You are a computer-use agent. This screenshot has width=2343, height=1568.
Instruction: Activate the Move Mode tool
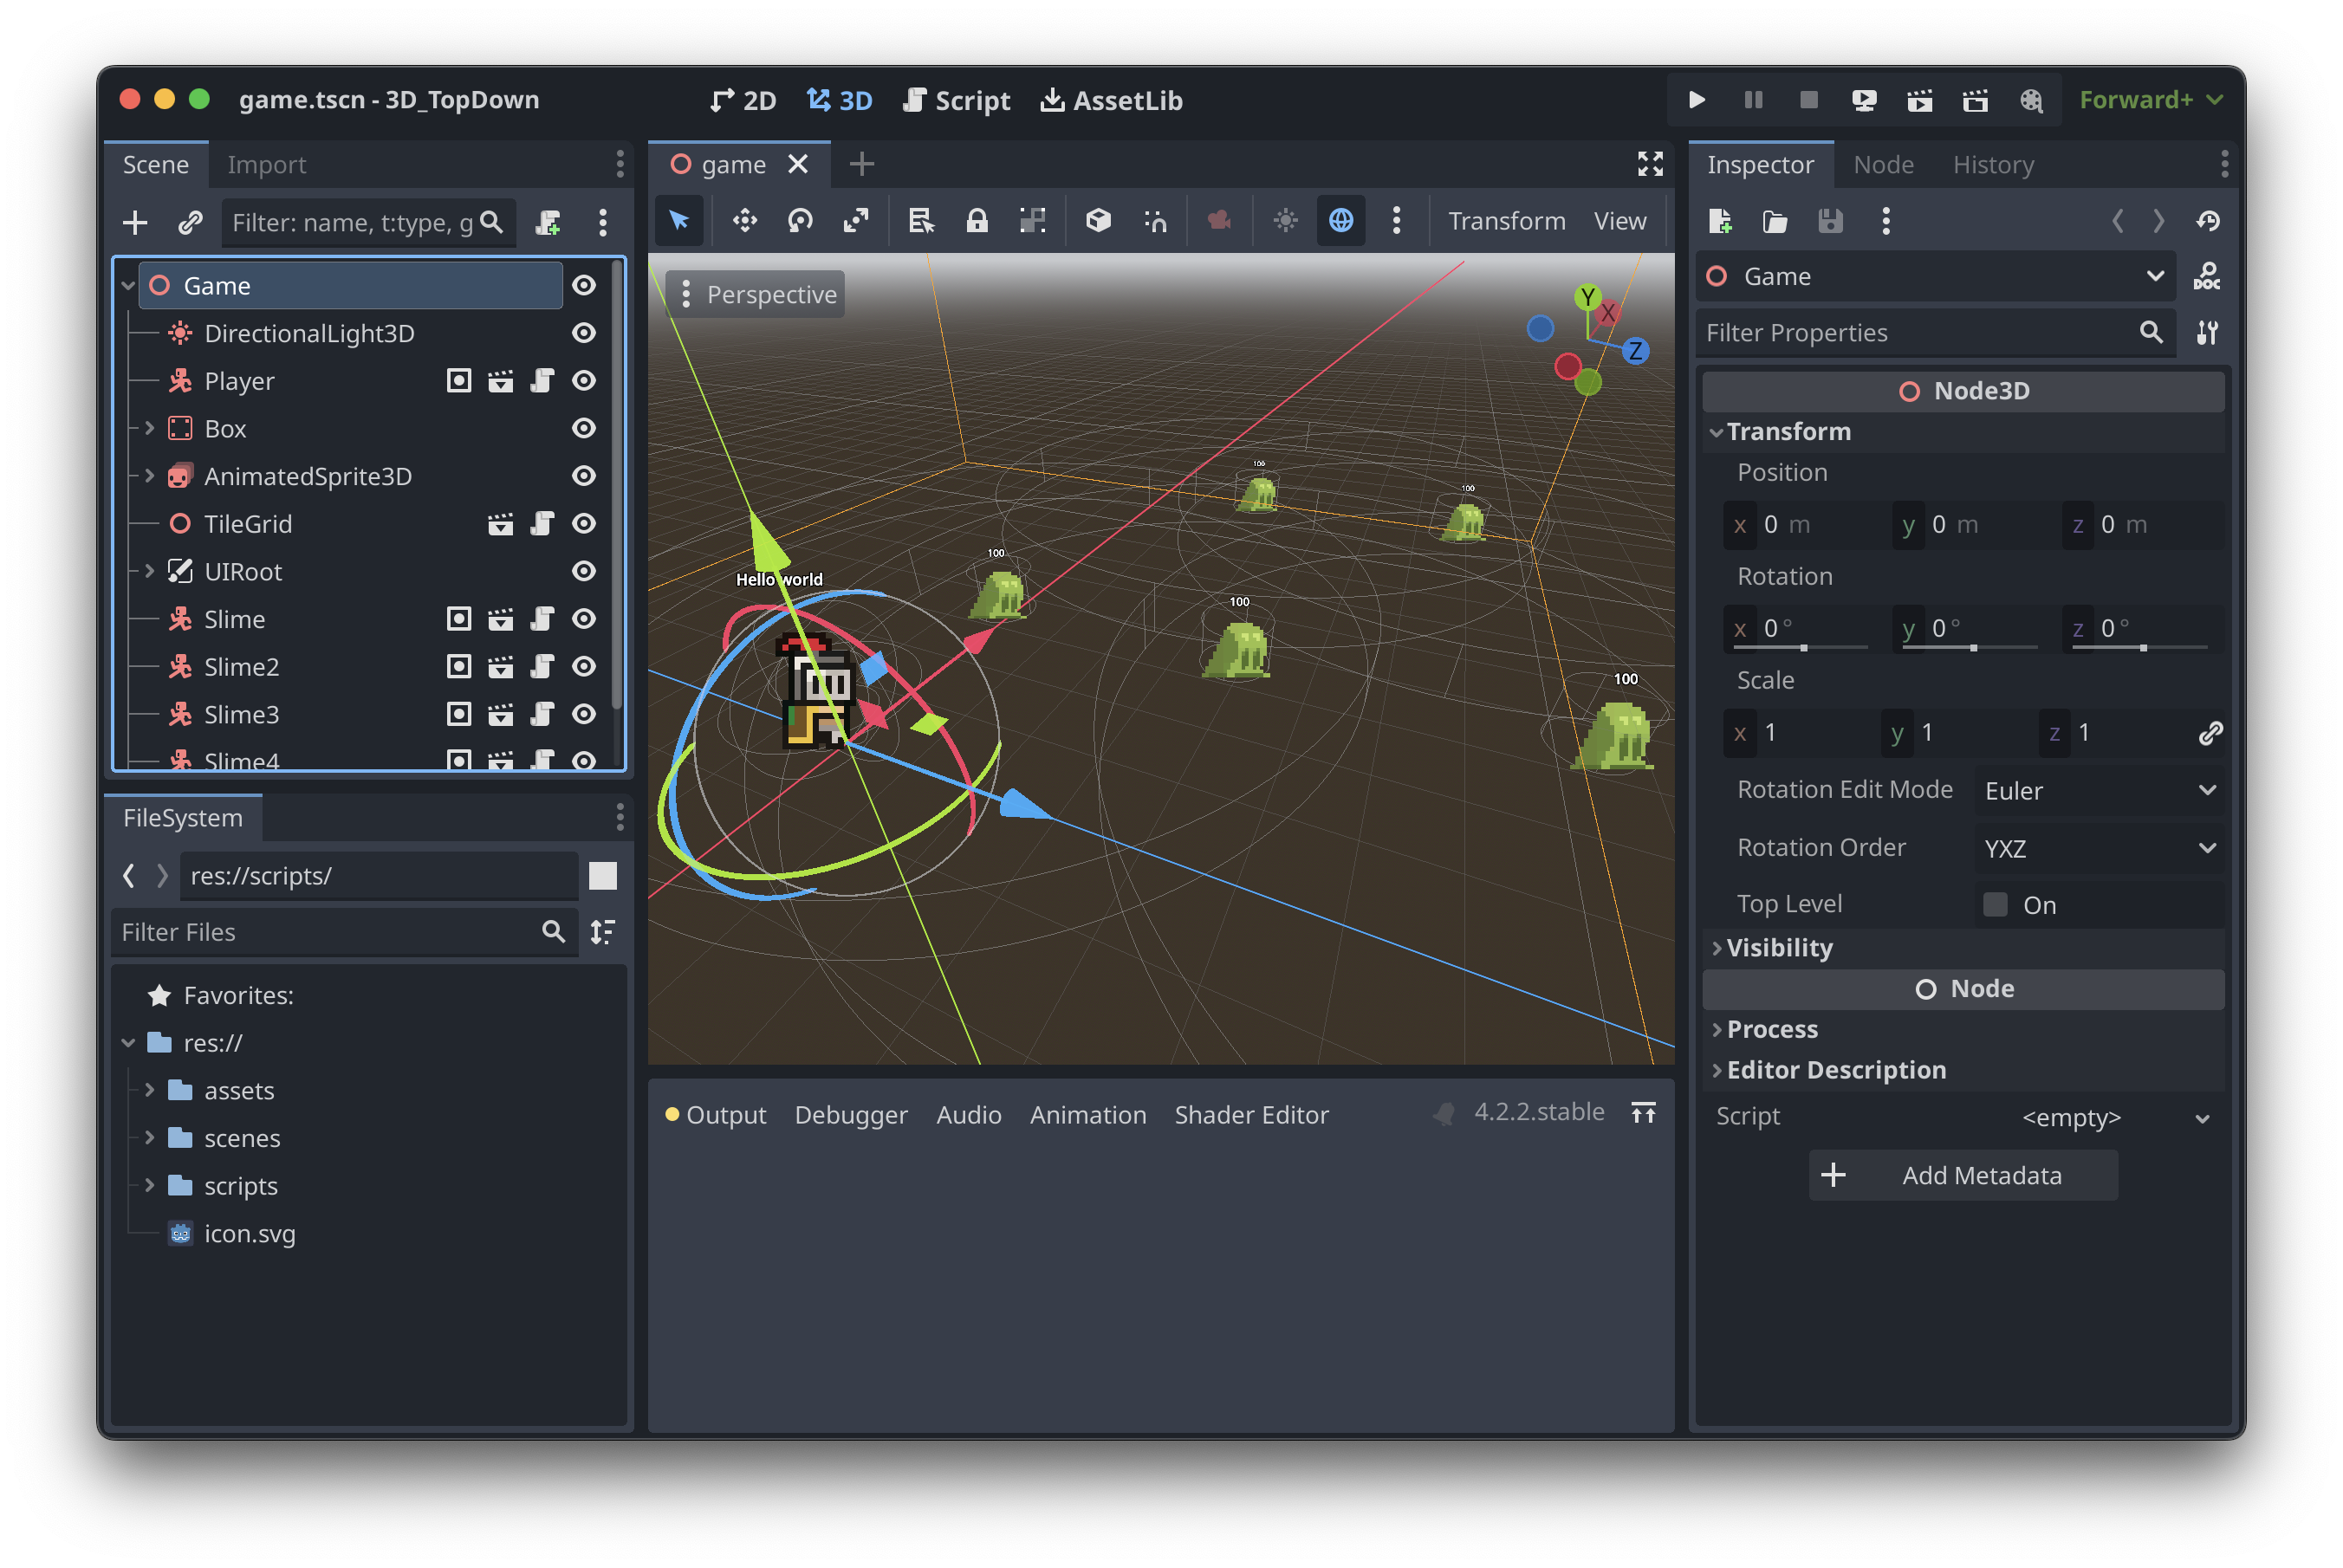click(745, 221)
